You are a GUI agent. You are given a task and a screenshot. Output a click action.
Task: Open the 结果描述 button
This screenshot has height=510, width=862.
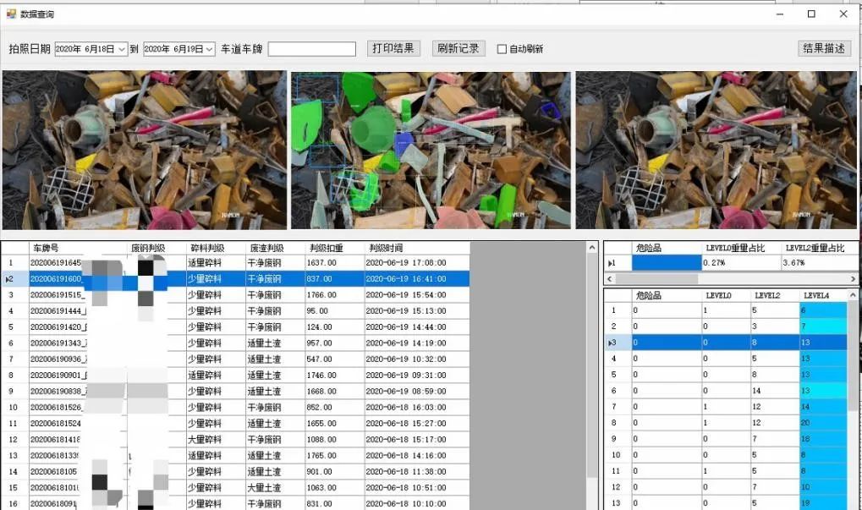click(x=824, y=48)
